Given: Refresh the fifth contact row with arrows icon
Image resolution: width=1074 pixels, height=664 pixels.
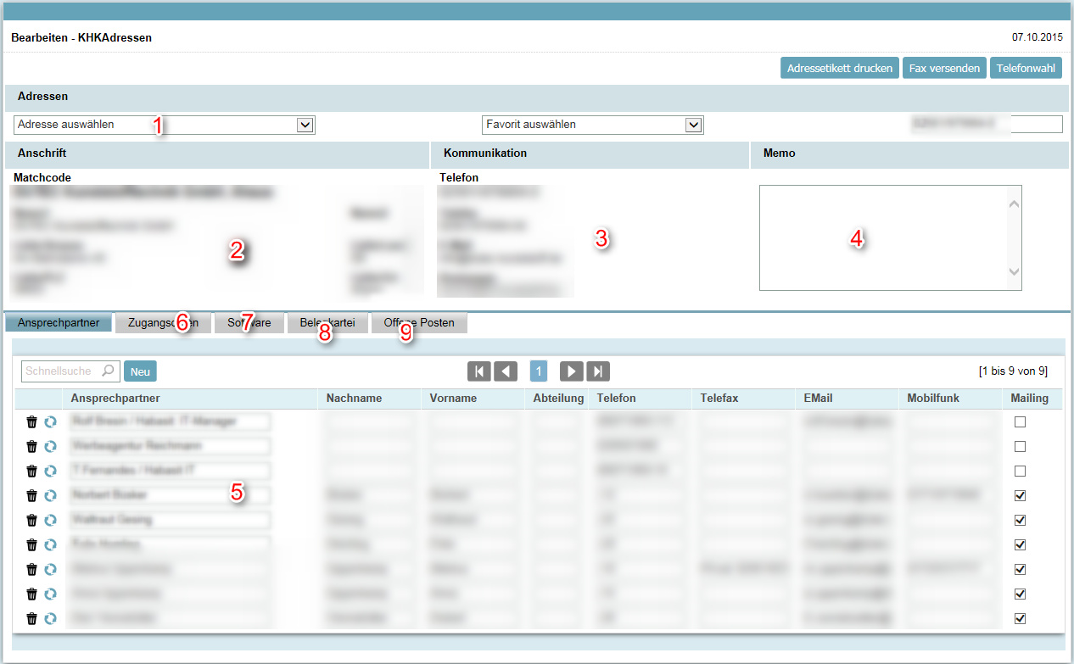Looking at the screenshot, I should [50, 520].
